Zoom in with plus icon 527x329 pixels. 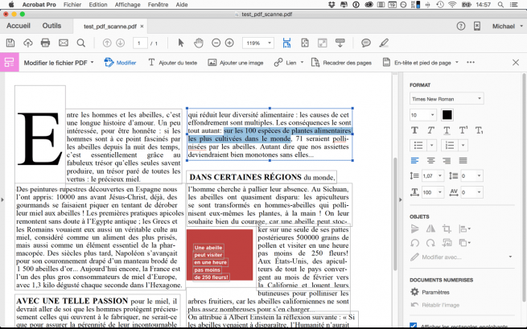click(229, 43)
